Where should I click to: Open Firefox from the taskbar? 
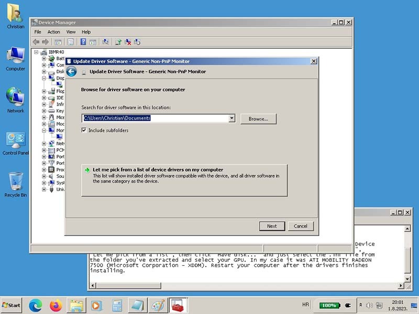point(56,305)
